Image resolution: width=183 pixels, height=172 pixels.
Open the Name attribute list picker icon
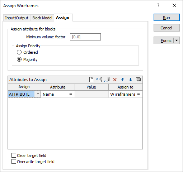pos(71,94)
